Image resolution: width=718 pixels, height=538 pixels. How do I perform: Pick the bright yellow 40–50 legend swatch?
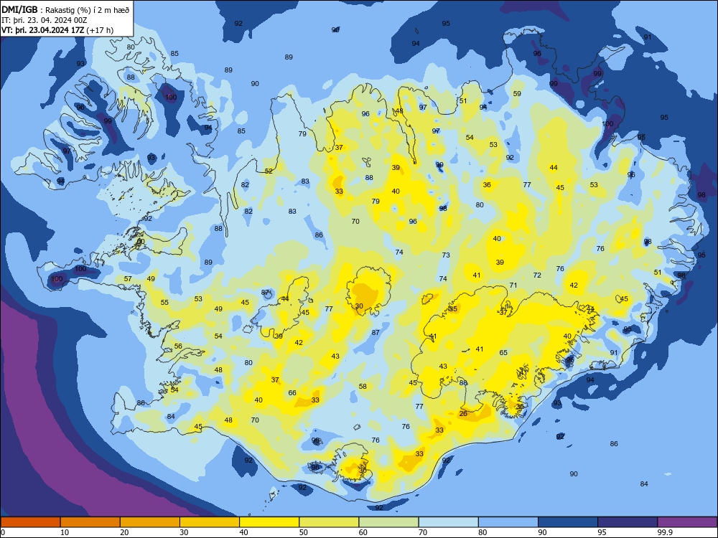(269, 522)
